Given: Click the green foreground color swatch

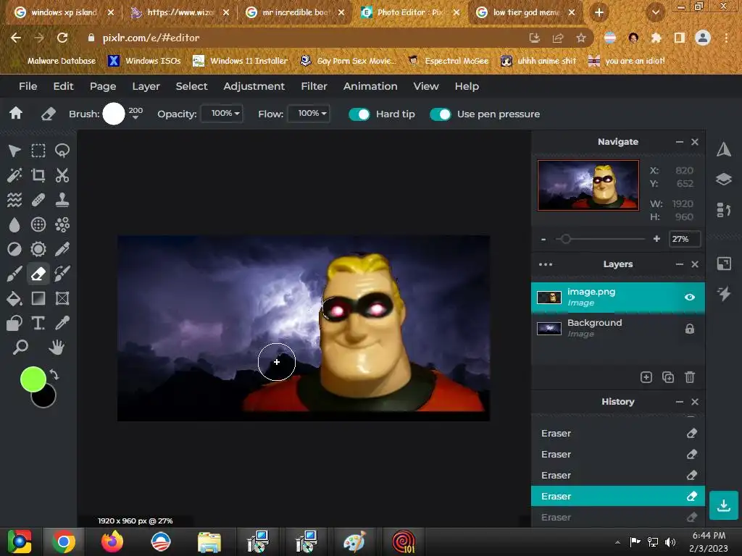Looking at the screenshot, I should (x=33, y=379).
